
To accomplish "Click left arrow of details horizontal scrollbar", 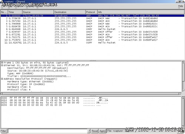I will click(x=1, y=94).
